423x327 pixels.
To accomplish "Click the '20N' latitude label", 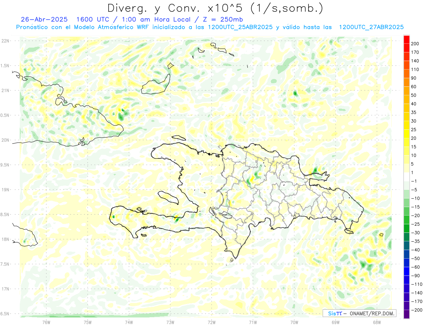I will (x=6, y=140).
